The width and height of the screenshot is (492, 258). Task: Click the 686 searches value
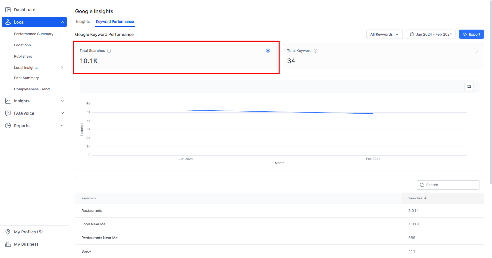(x=412, y=238)
